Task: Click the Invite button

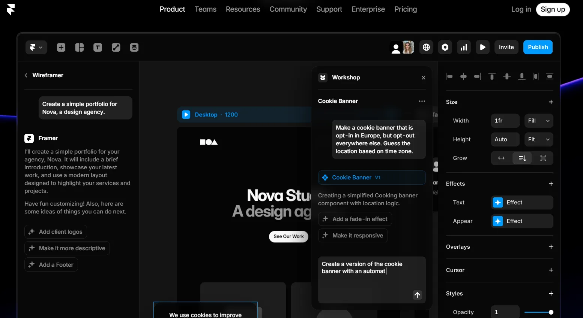Action: (506, 47)
